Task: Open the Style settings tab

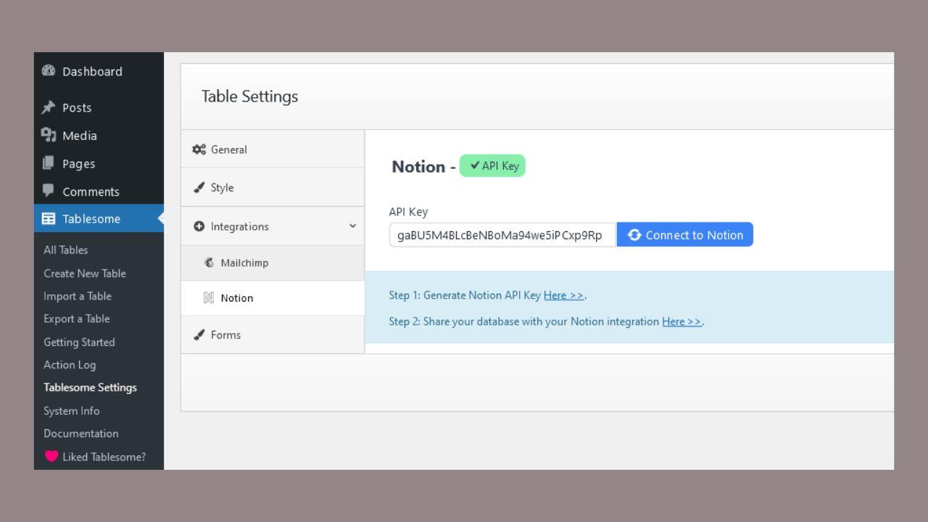Action: 222,188
